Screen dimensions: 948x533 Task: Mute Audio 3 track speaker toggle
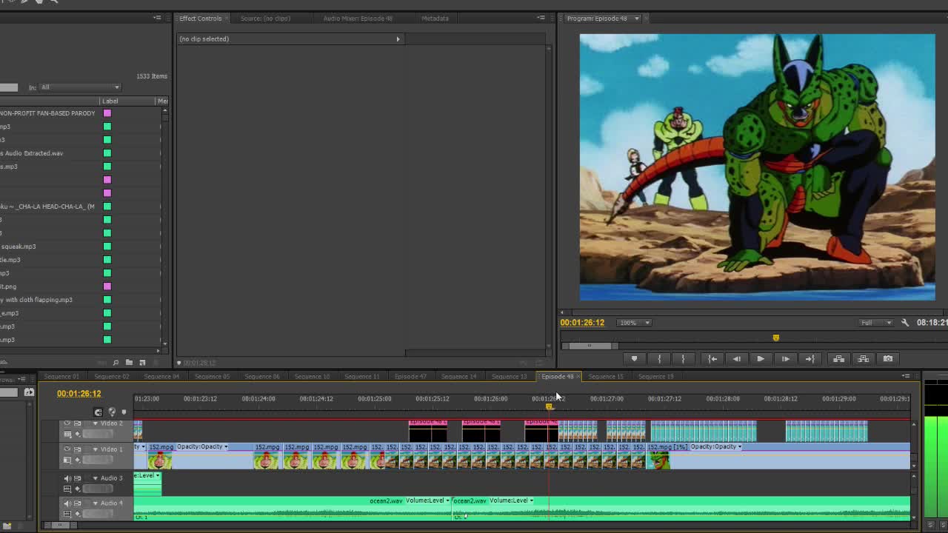point(67,478)
